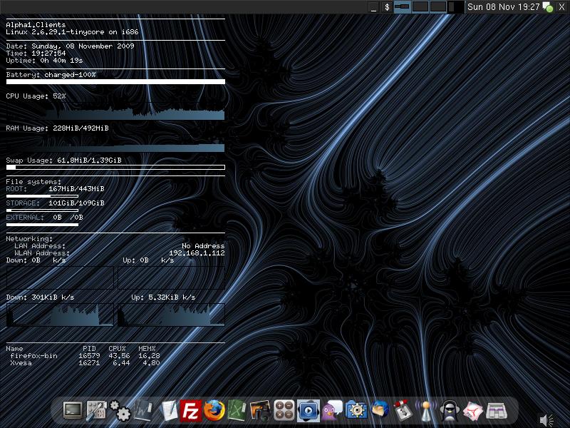Launch FileZilla from the dock

click(190, 410)
